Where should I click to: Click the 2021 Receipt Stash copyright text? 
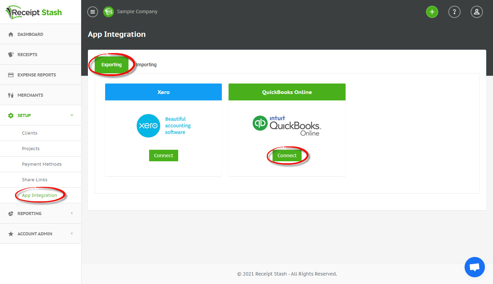pos(287,274)
